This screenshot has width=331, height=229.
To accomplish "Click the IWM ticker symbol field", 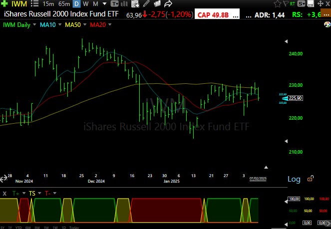I will 19,3.
